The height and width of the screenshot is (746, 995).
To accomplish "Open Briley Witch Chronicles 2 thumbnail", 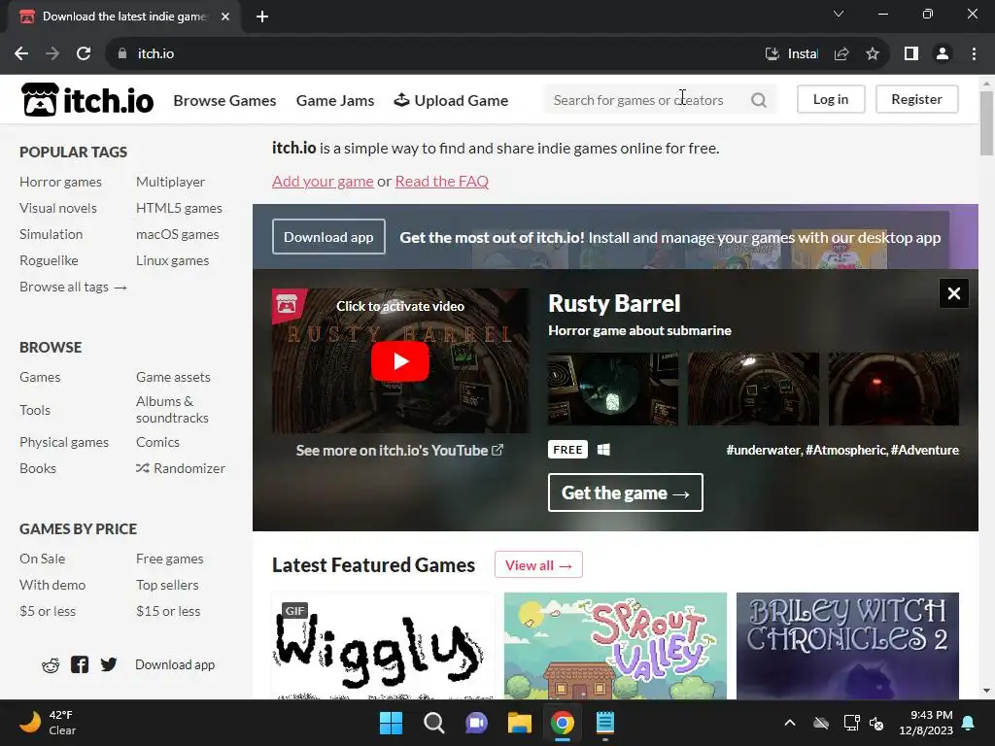I will click(847, 646).
